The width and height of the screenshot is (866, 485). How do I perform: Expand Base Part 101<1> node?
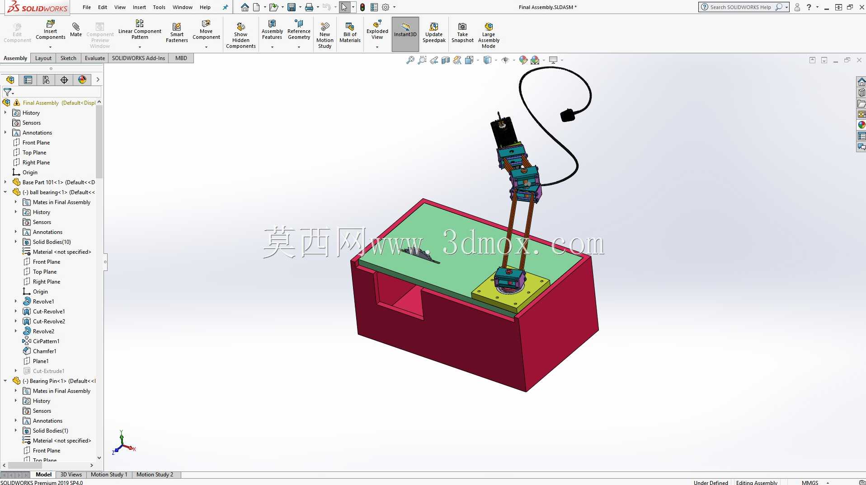pyautogui.click(x=5, y=182)
